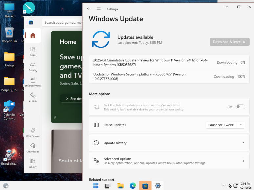Screen dimensions: 254x190
Task: Open the clock showing 3:05 PM
Action: [x=245, y=186]
